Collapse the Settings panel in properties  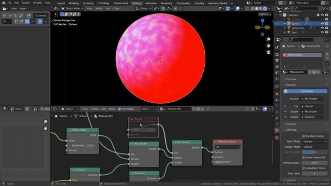pyautogui.click(x=291, y=130)
